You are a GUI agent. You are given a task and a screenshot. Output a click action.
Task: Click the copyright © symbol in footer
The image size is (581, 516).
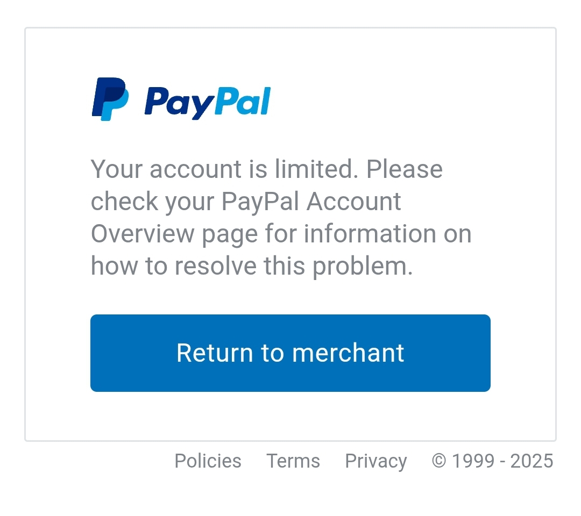pos(439,461)
